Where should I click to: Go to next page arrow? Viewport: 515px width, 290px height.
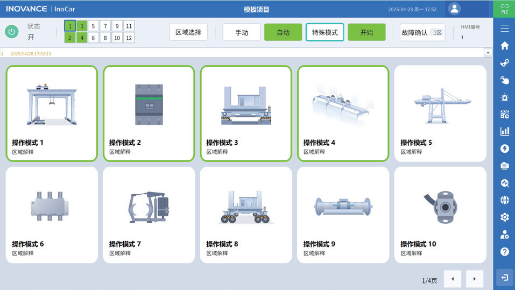[x=474, y=279]
